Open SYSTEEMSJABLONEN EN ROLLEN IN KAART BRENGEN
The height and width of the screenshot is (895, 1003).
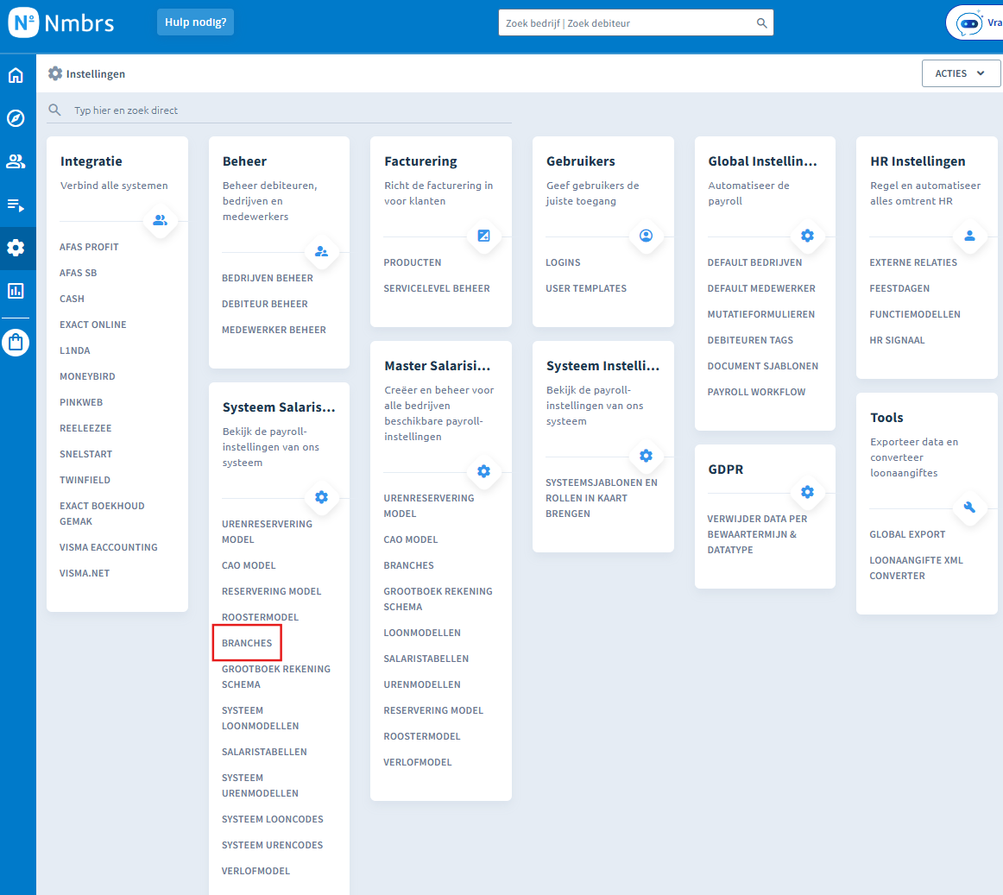tap(602, 498)
